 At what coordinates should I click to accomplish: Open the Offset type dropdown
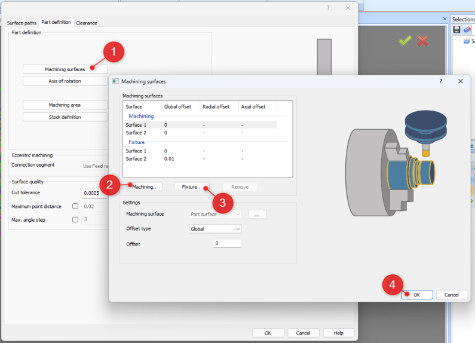tap(216, 229)
